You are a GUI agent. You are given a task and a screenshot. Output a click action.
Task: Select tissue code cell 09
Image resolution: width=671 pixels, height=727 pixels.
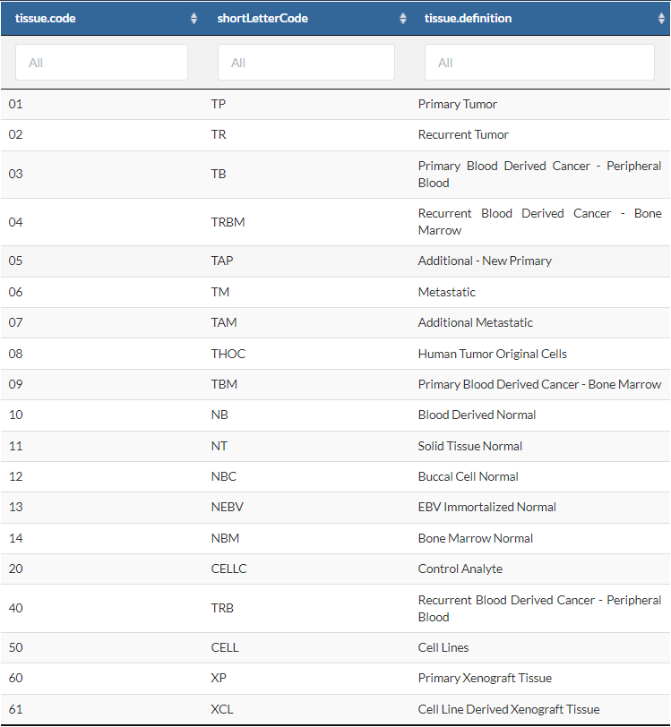15,384
